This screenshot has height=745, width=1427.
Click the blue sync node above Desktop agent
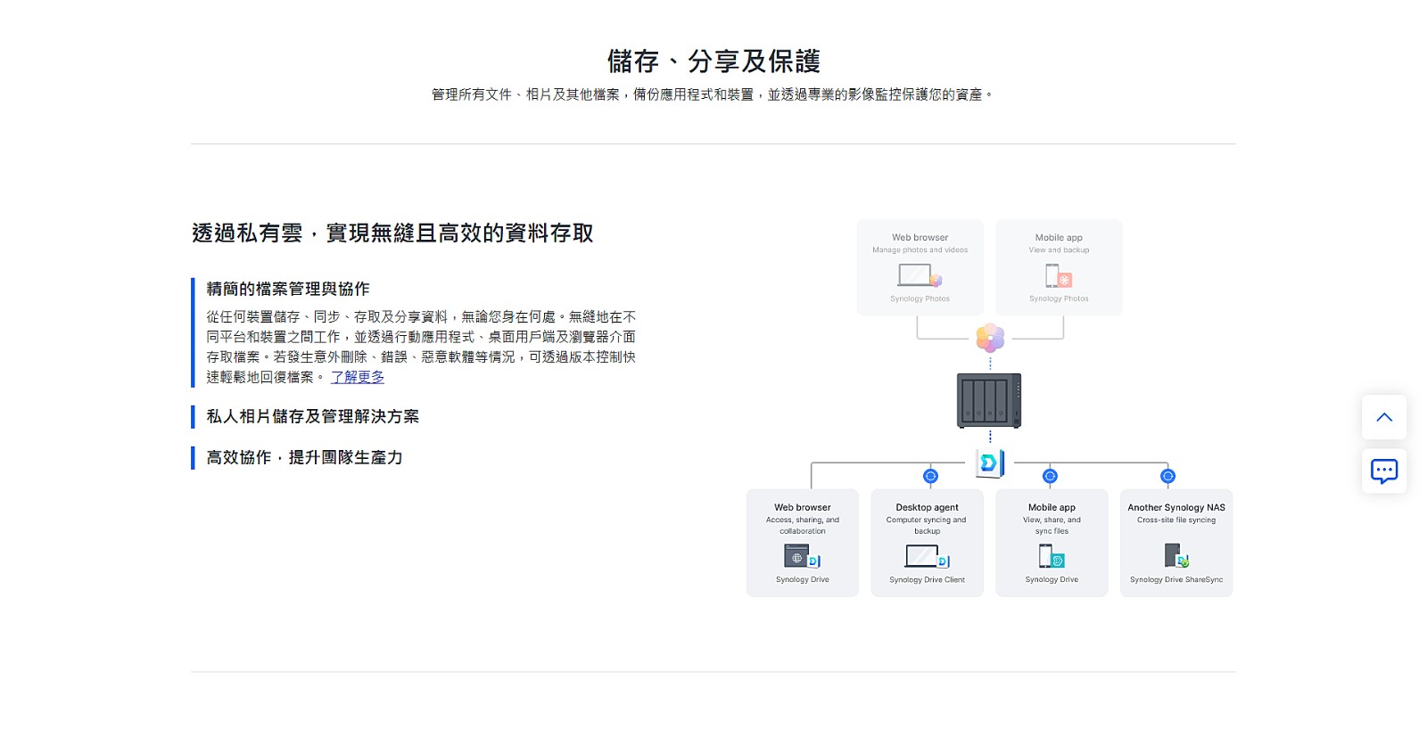pyautogui.click(x=930, y=476)
